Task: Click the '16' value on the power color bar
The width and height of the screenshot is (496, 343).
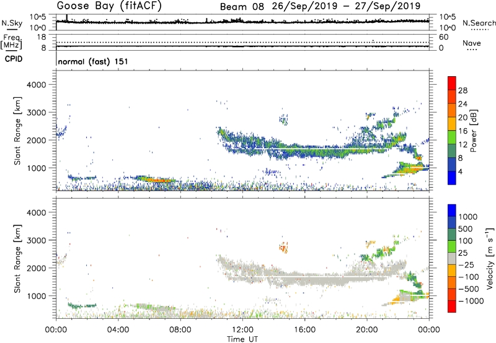Action: click(x=463, y=131)
